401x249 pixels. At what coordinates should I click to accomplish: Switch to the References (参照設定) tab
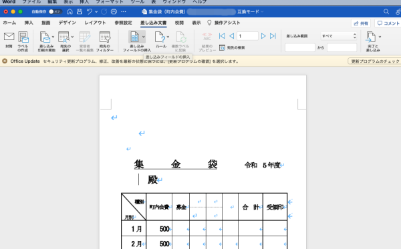[123, 23]
